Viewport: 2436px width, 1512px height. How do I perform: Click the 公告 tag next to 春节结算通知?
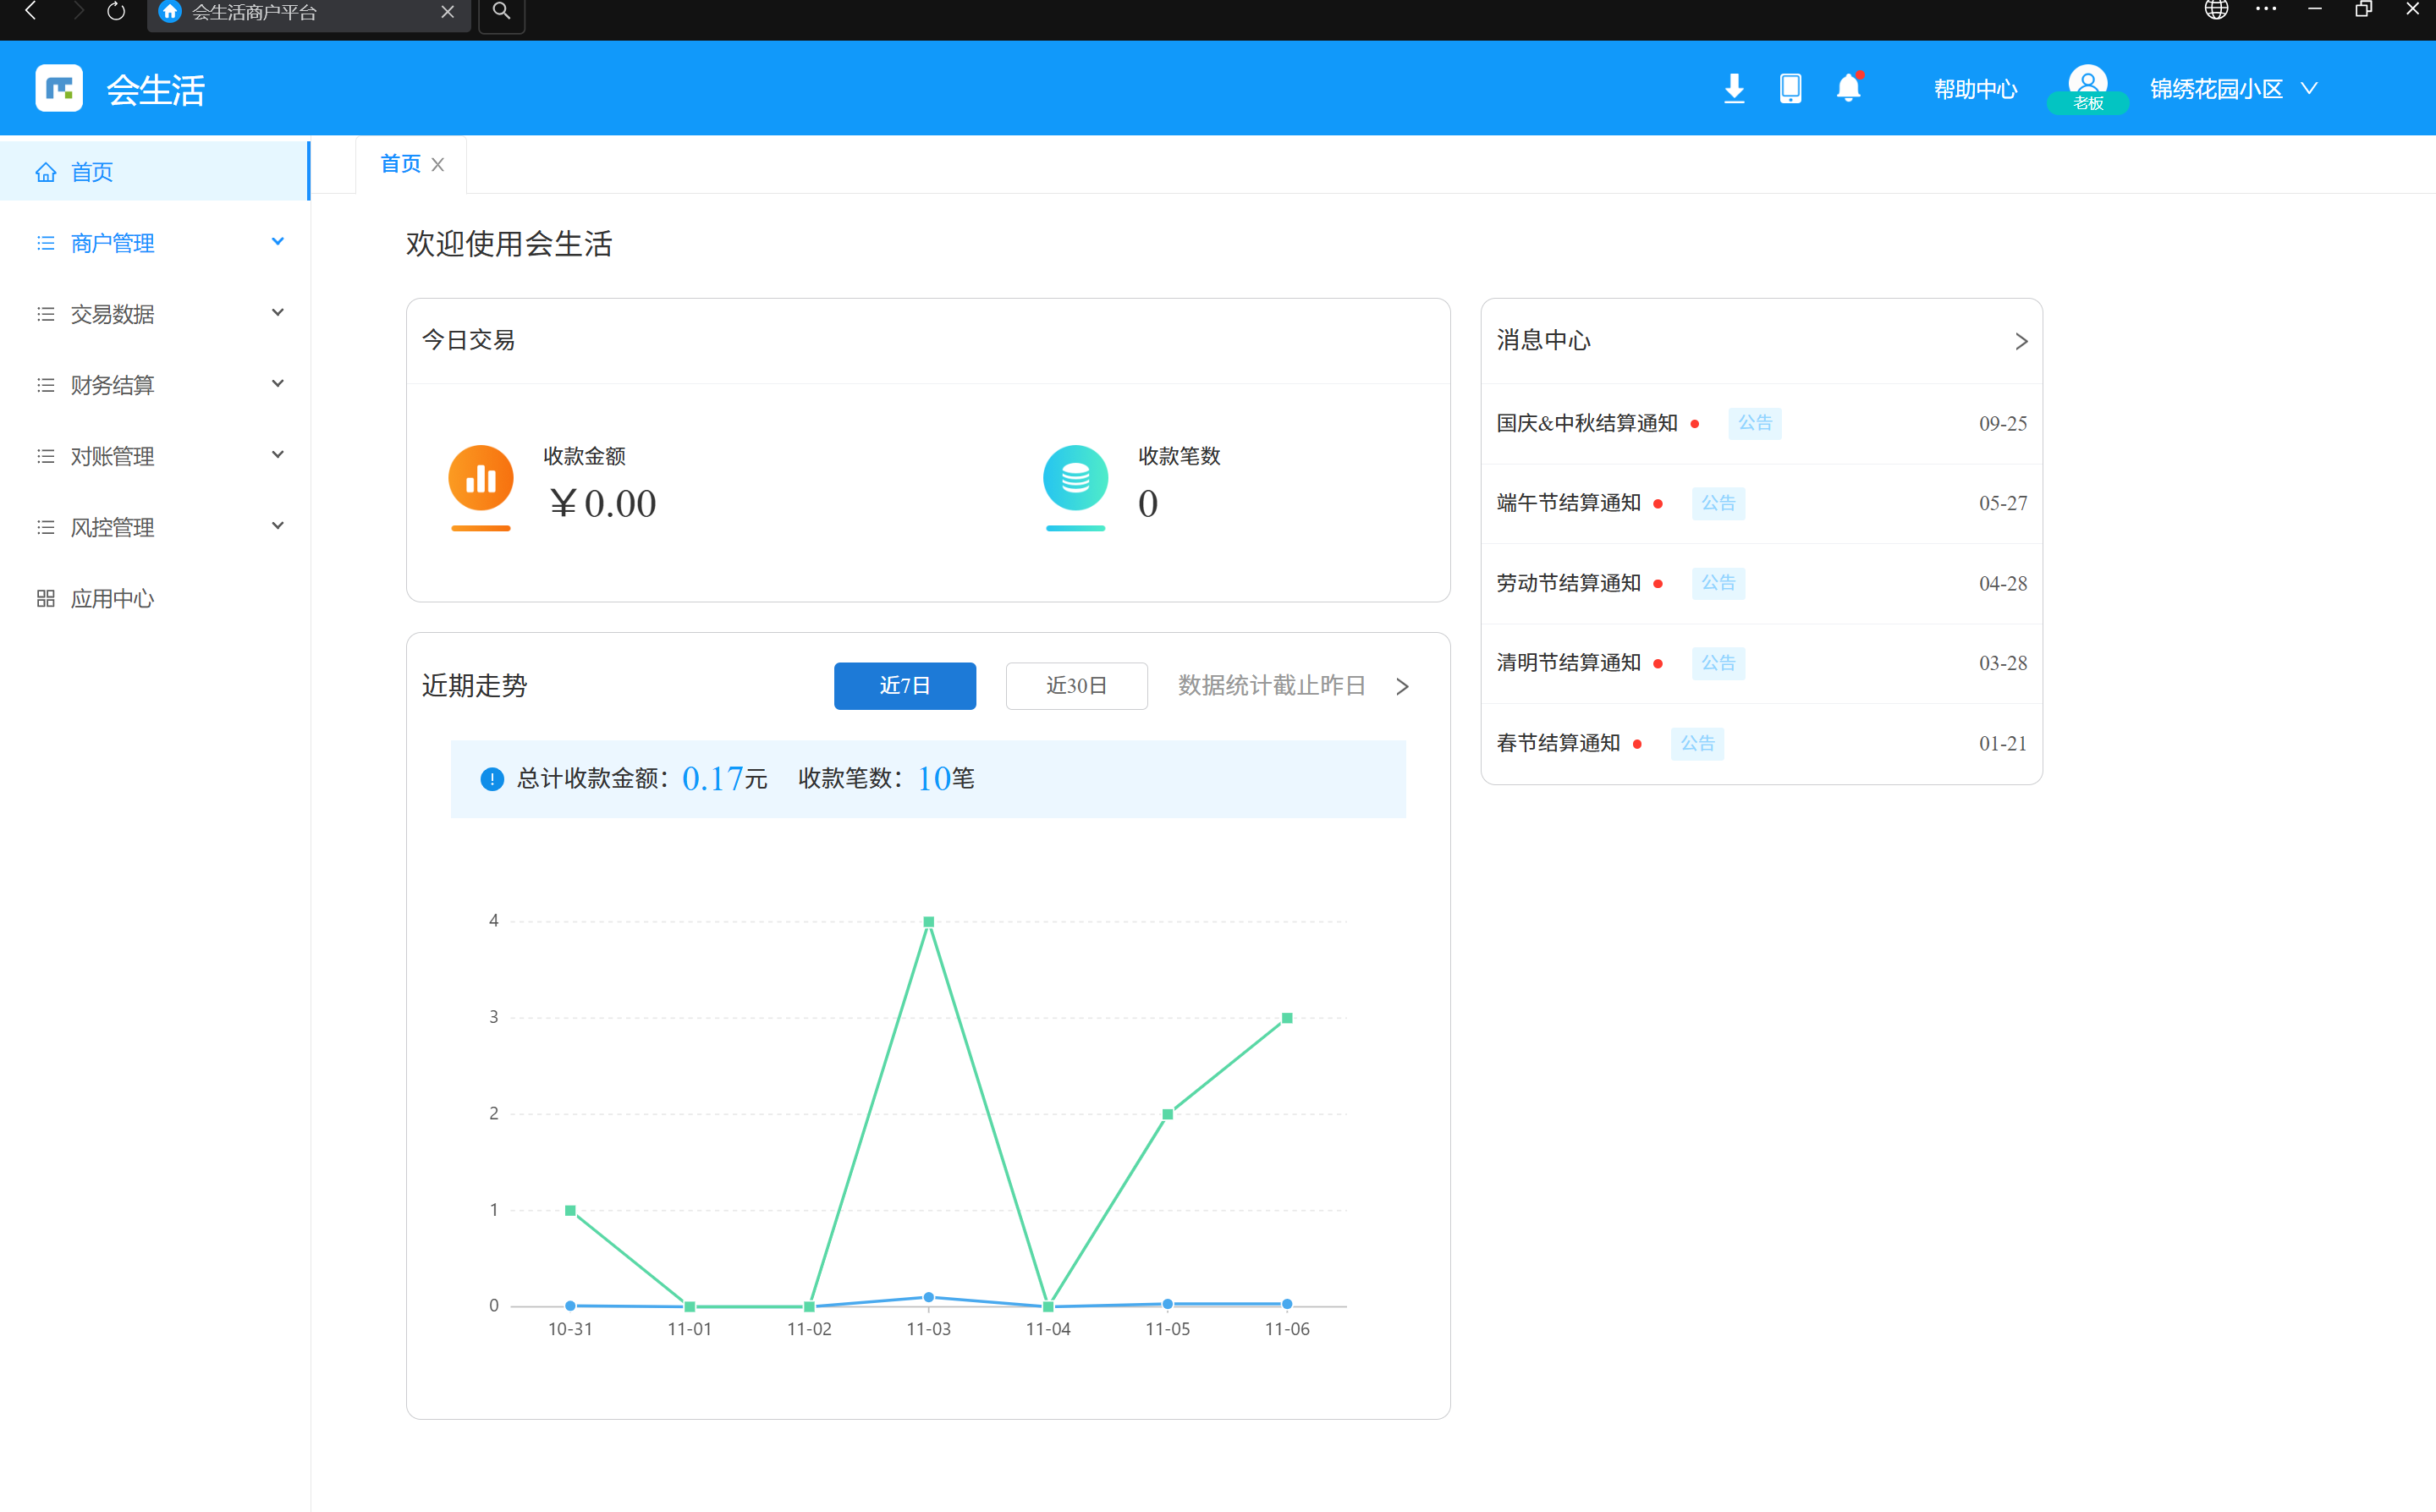click(x=1697, y=743)
